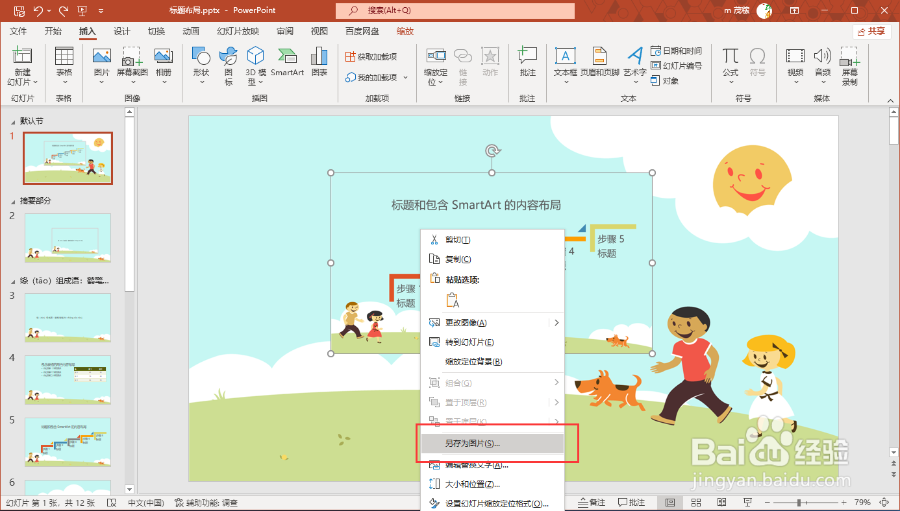
Task: Click the save icon in title bar
Action: (19, 10)
